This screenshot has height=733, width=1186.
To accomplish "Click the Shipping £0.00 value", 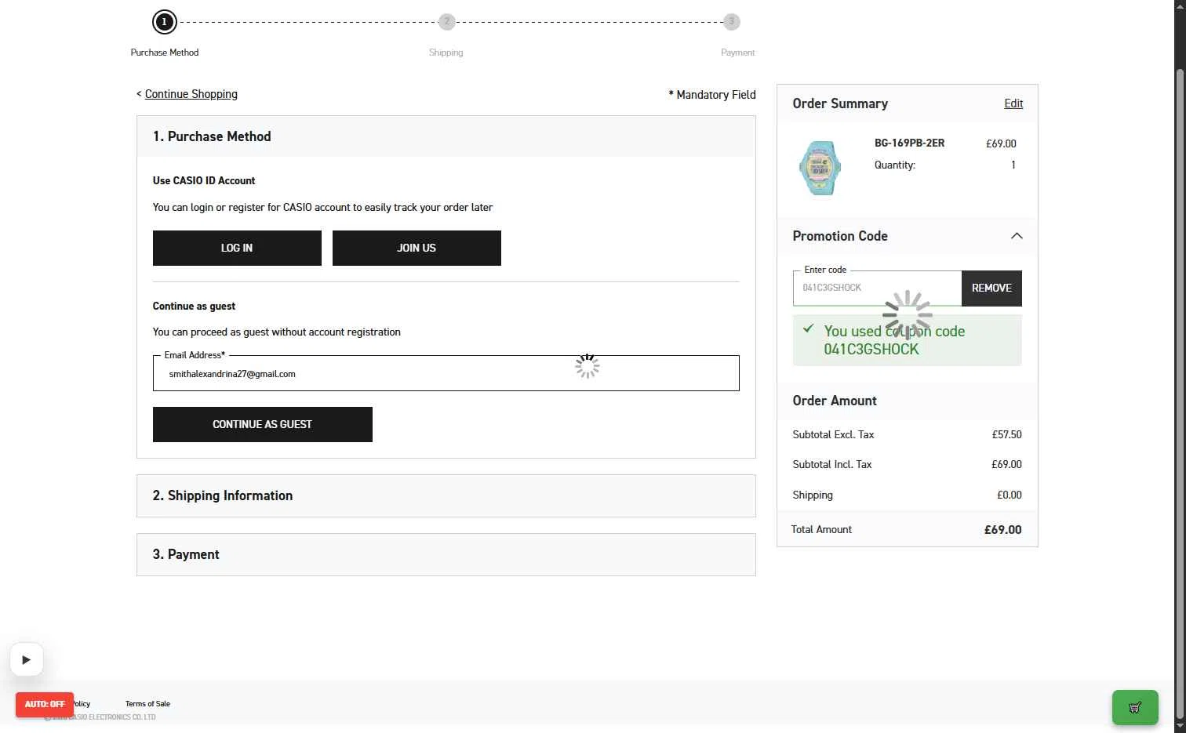I will pyautogui.click(x=1009, y=495).
